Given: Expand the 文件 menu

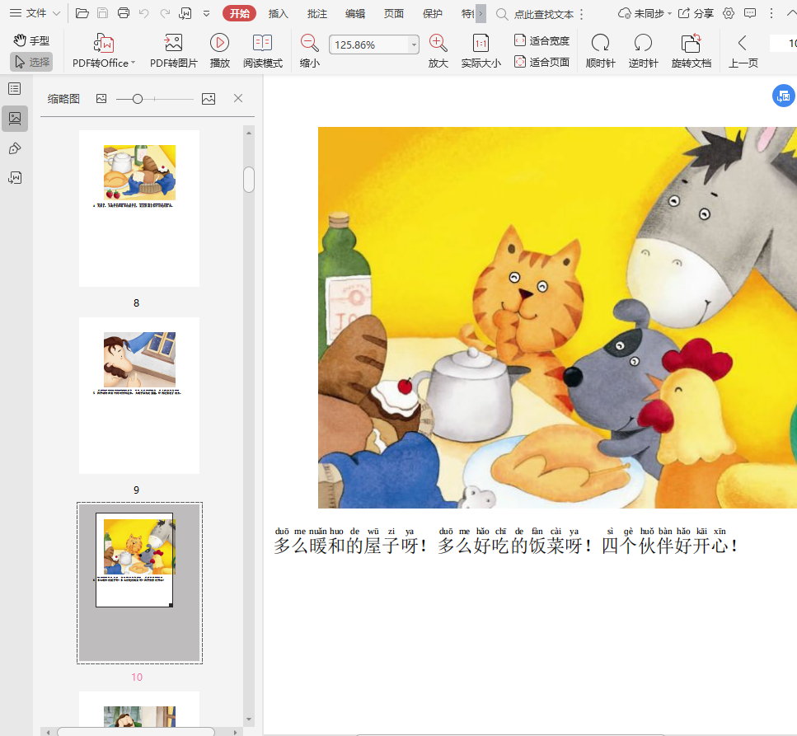Looking at the screenshot, I should pyautogui.click(x=35, y=13).
